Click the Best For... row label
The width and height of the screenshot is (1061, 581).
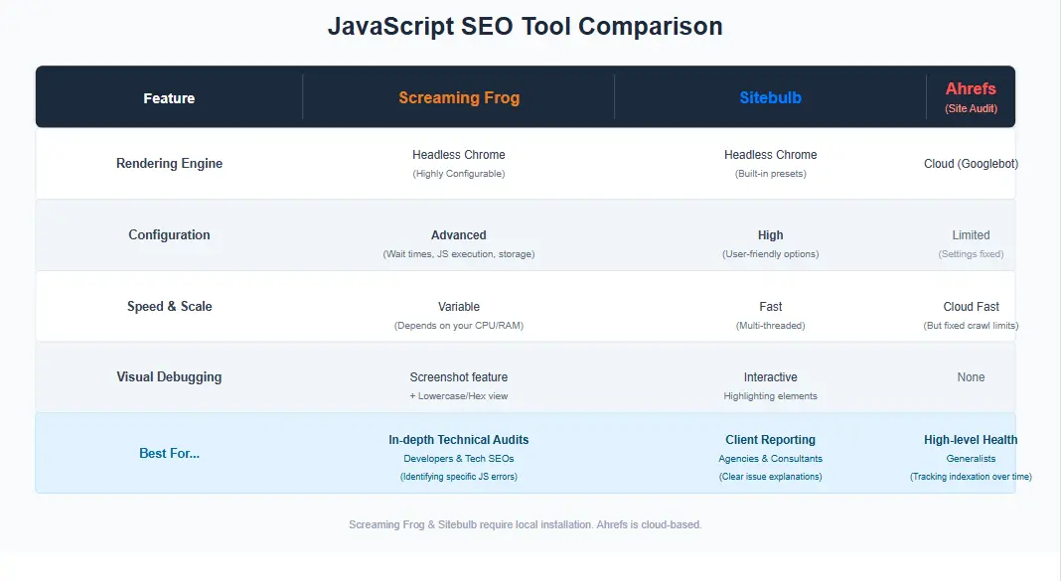click(x=169, y=453)
